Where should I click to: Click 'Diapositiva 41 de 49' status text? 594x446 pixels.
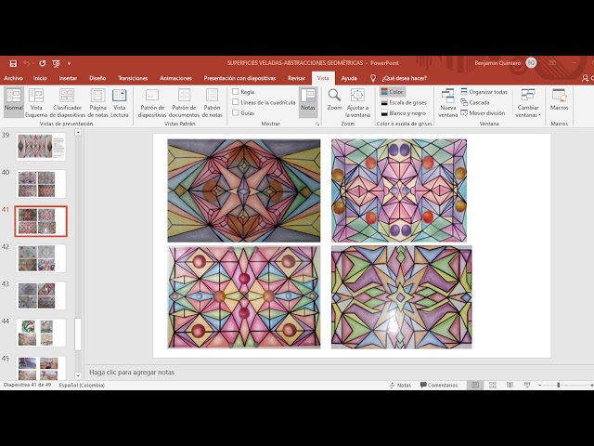coord(27,385)
